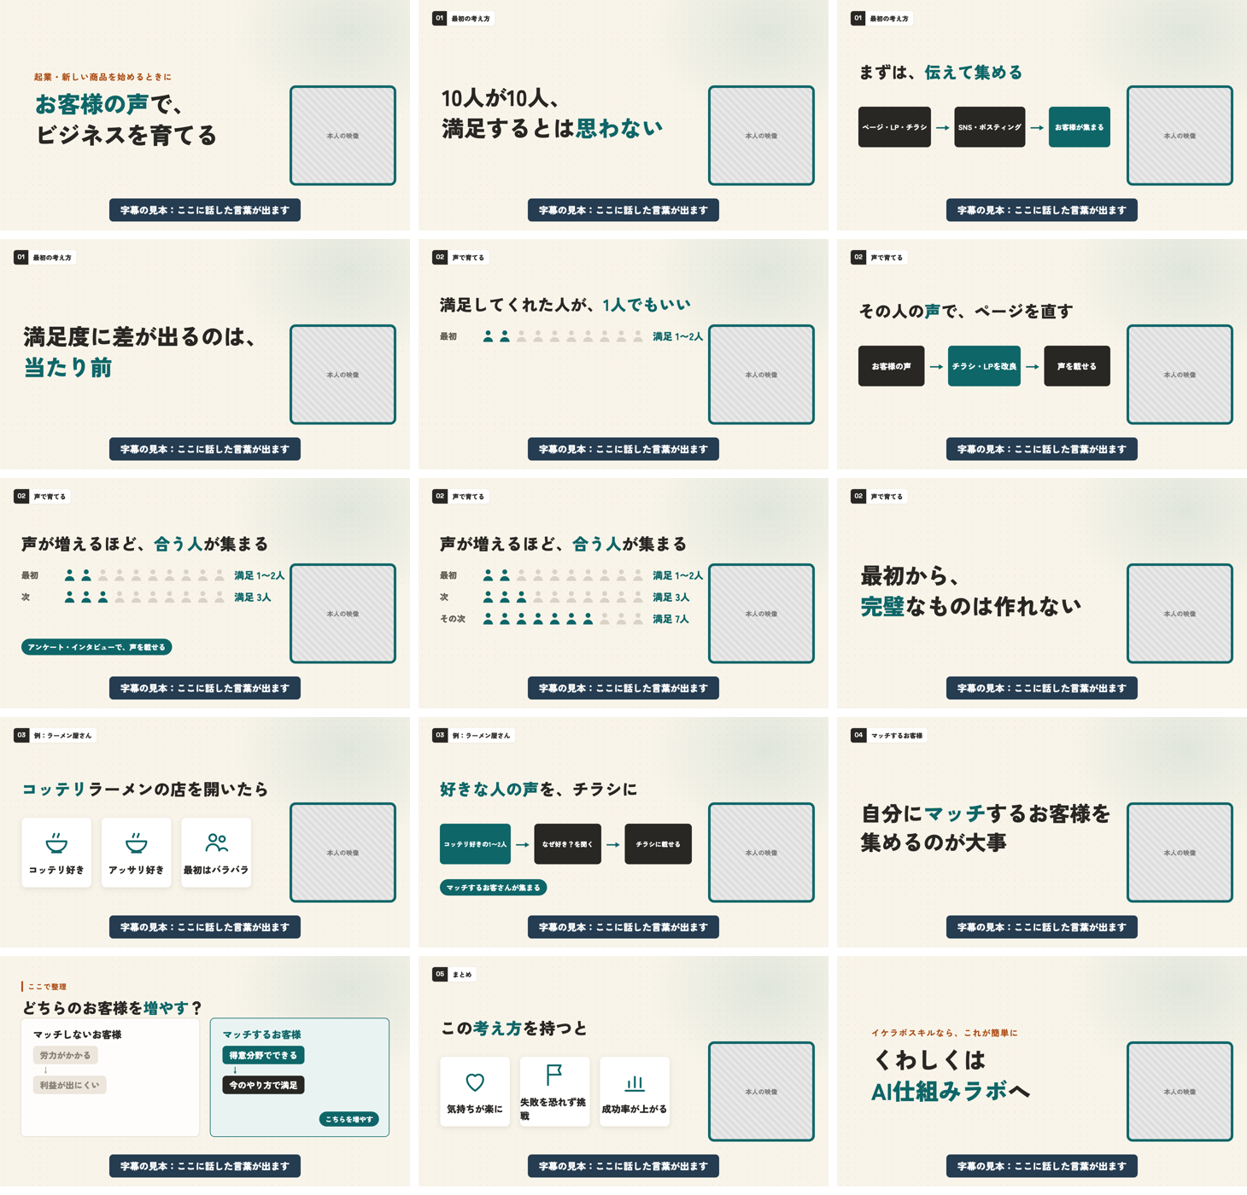This screenshot has height=1195, width=1247.
Task: Click the ページ・LP・チラシ flow box
Action: [894, 127]
